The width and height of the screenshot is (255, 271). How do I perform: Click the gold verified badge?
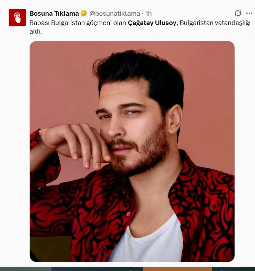pos(84,13)
